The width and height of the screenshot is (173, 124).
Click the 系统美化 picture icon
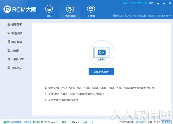click(9, 68)
